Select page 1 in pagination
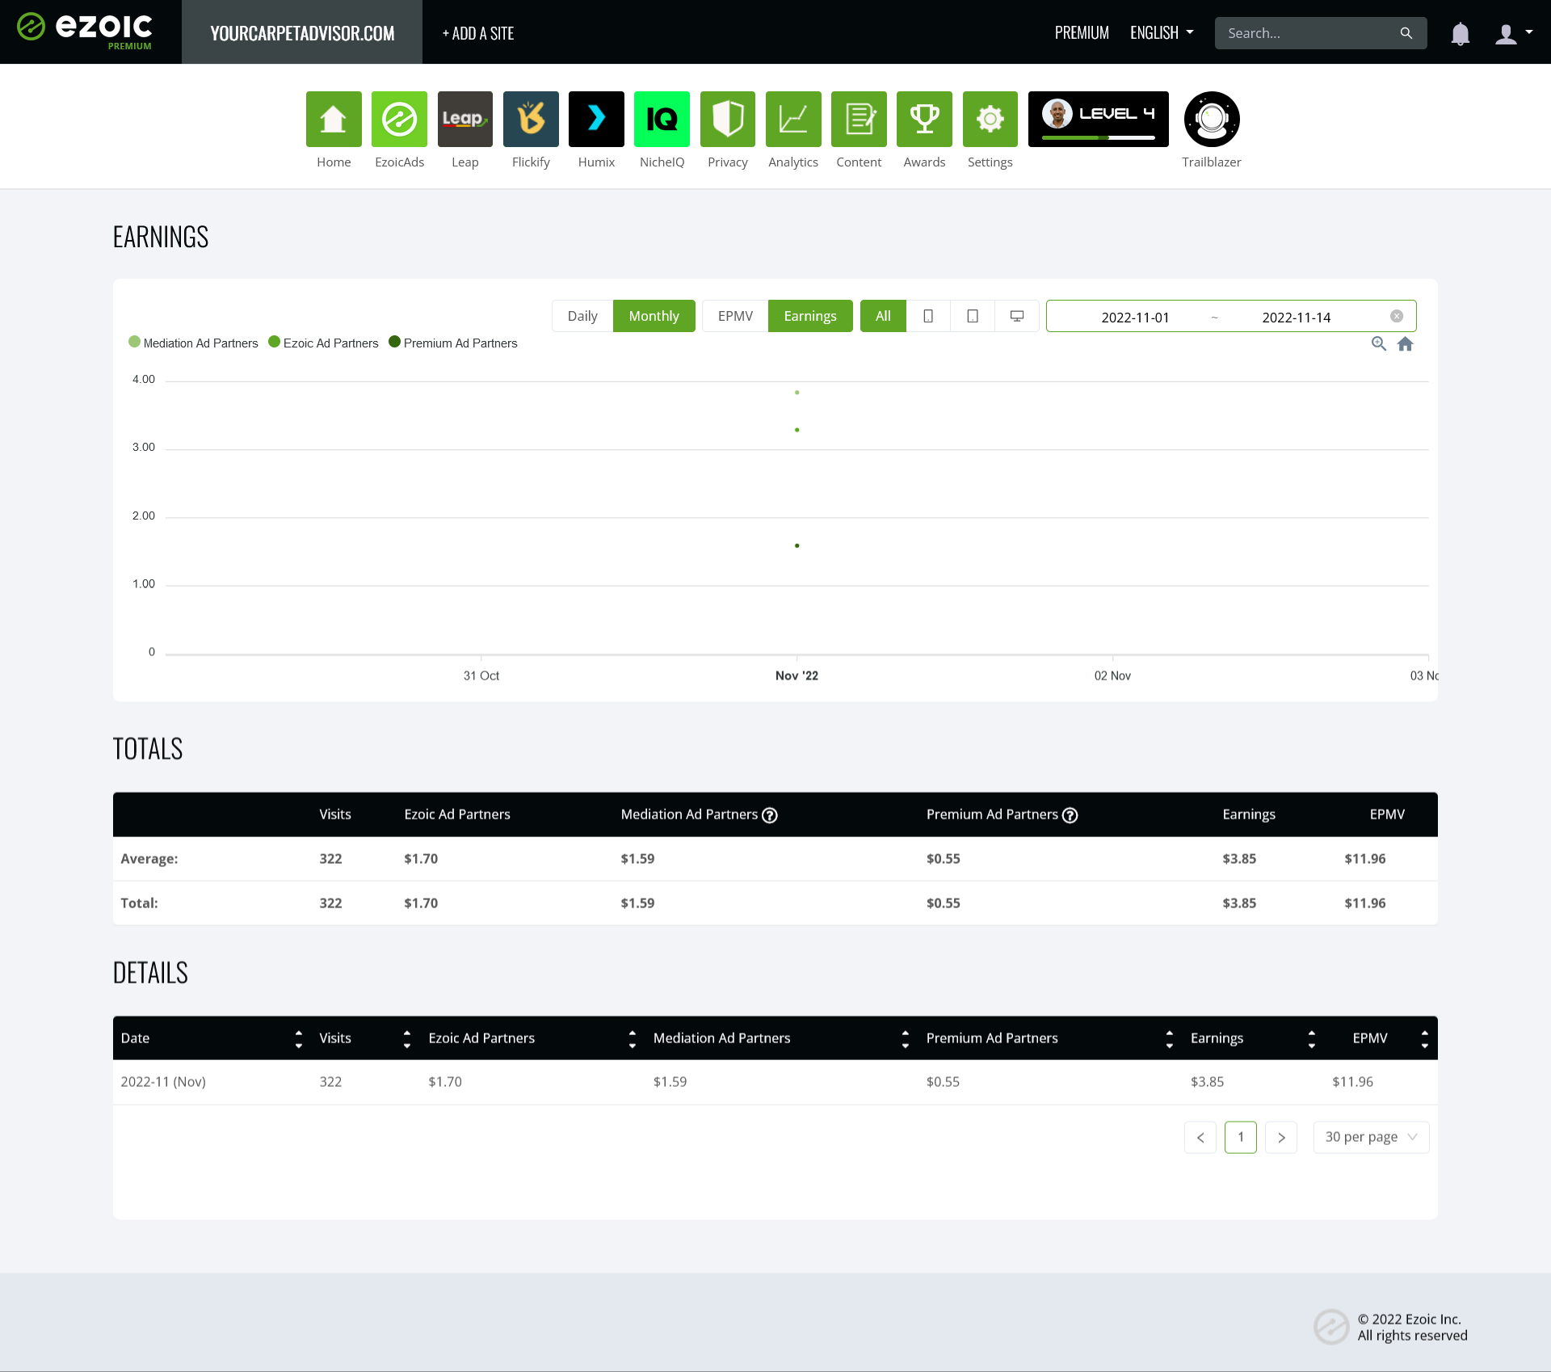This screenshot has height=1372, width=1551. click(1241, 1137)
